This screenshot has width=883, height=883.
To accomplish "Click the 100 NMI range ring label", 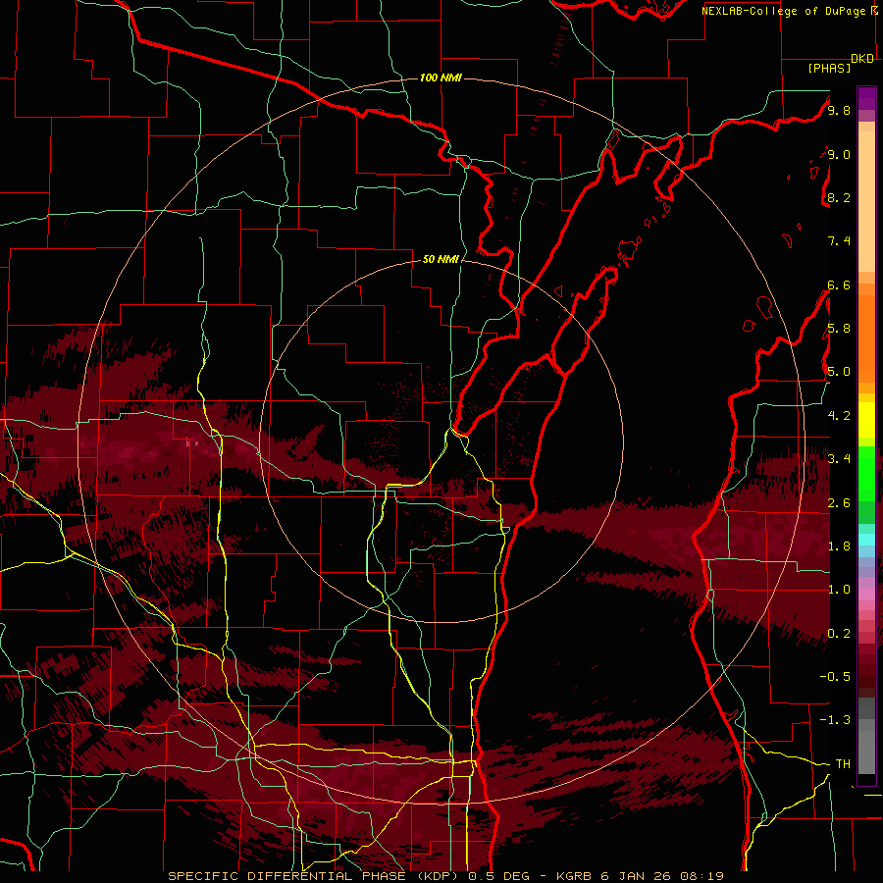I will 441,78.
